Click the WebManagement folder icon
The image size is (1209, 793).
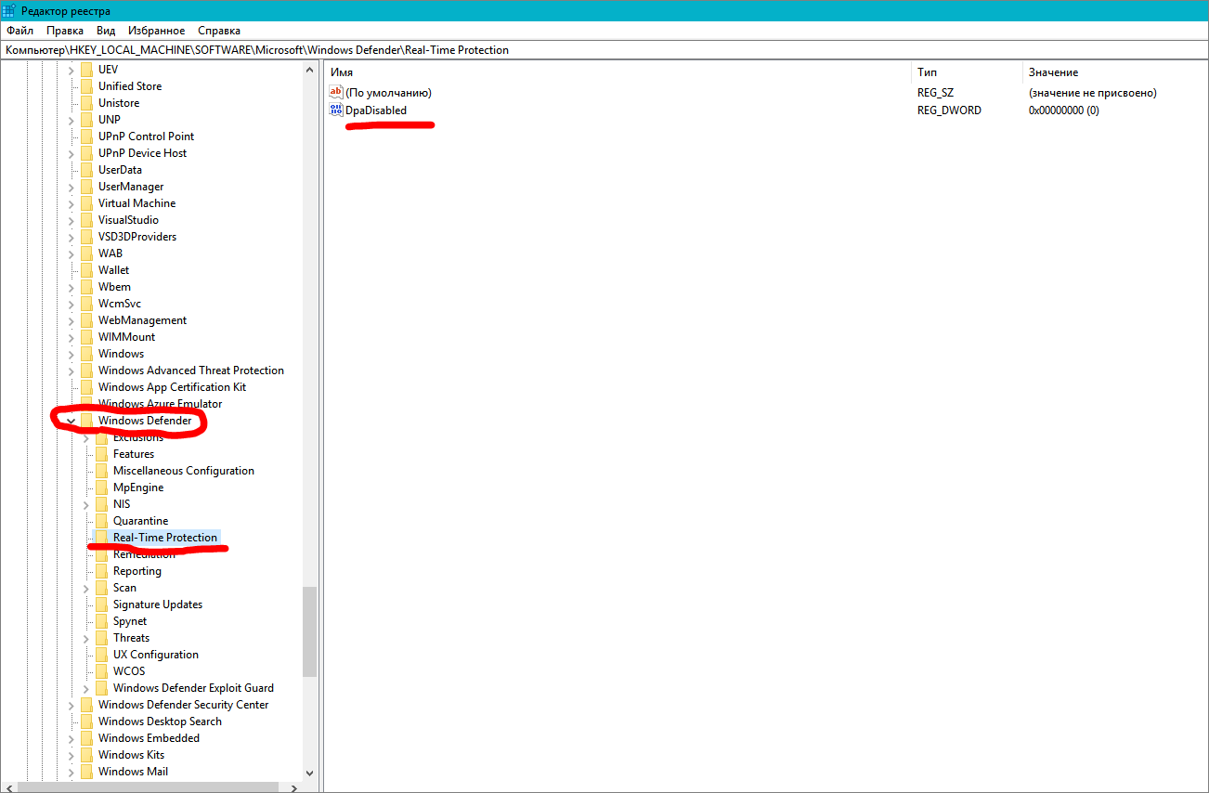pyautogui.click(x=86, y=320)
